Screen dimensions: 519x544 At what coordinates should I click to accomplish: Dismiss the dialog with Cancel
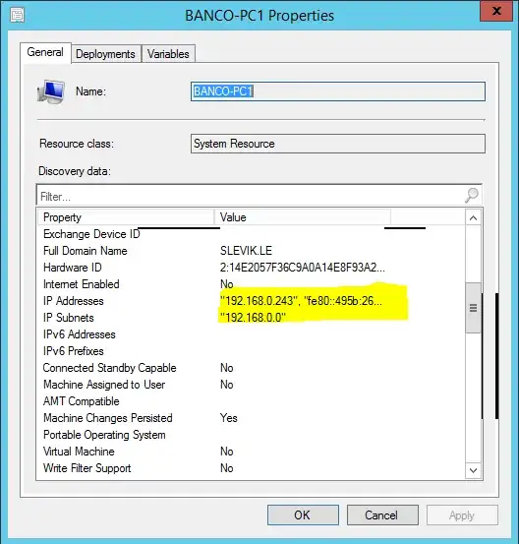(x=382, y=515)
